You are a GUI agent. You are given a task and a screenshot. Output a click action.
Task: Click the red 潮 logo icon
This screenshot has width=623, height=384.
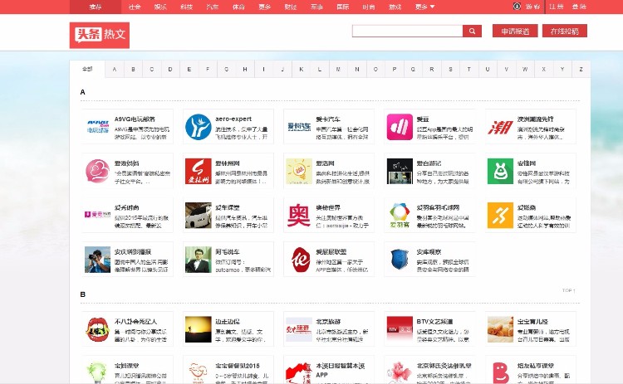click(500, 127)
